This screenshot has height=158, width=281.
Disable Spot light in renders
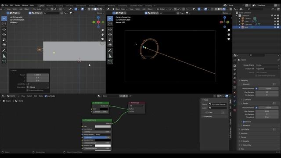coord(278,27)
